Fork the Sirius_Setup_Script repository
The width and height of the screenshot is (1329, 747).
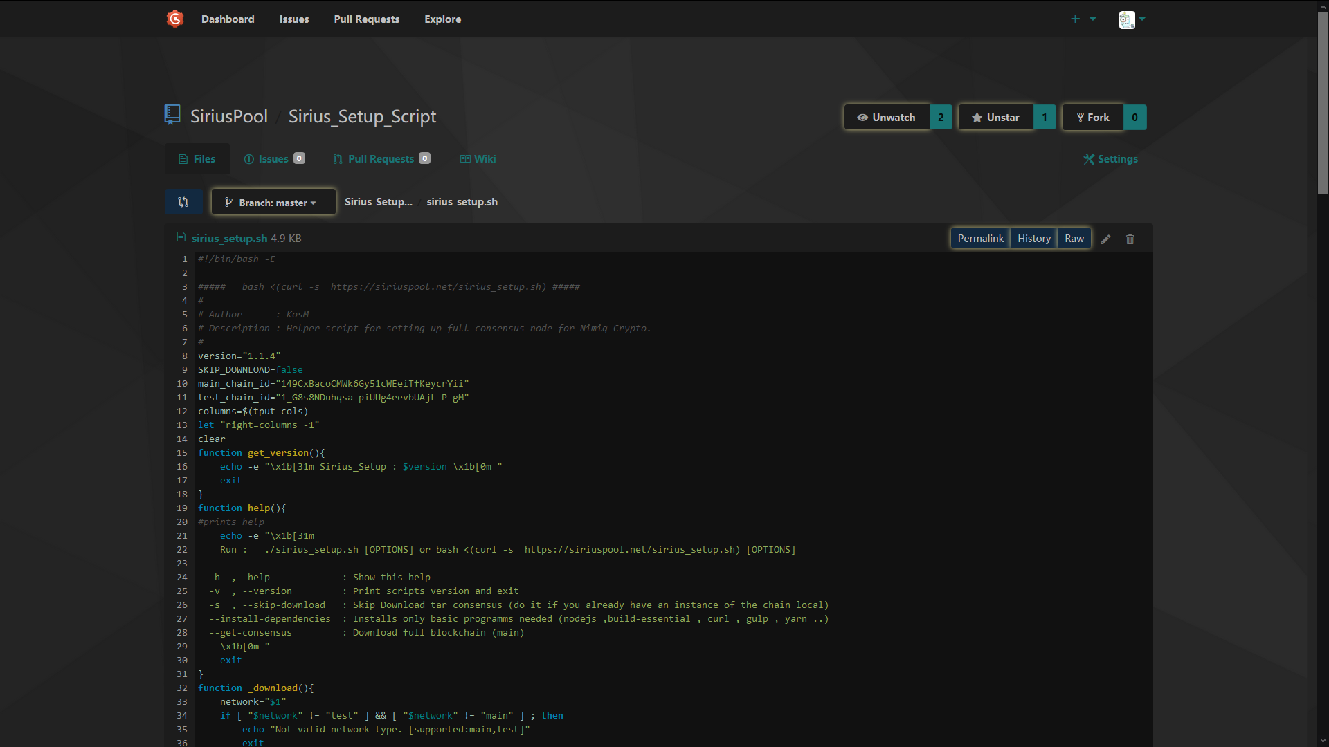click(x=1093, y=118)
